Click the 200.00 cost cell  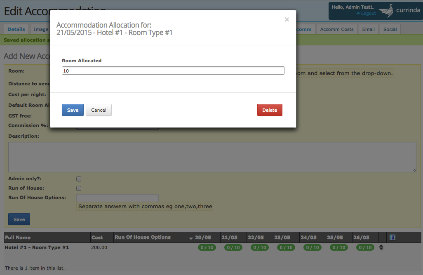[x=99, y=247]
